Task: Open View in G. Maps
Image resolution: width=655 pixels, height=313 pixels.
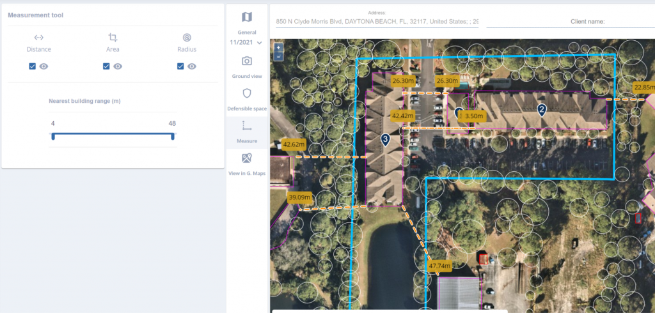Action: [247, 164]
